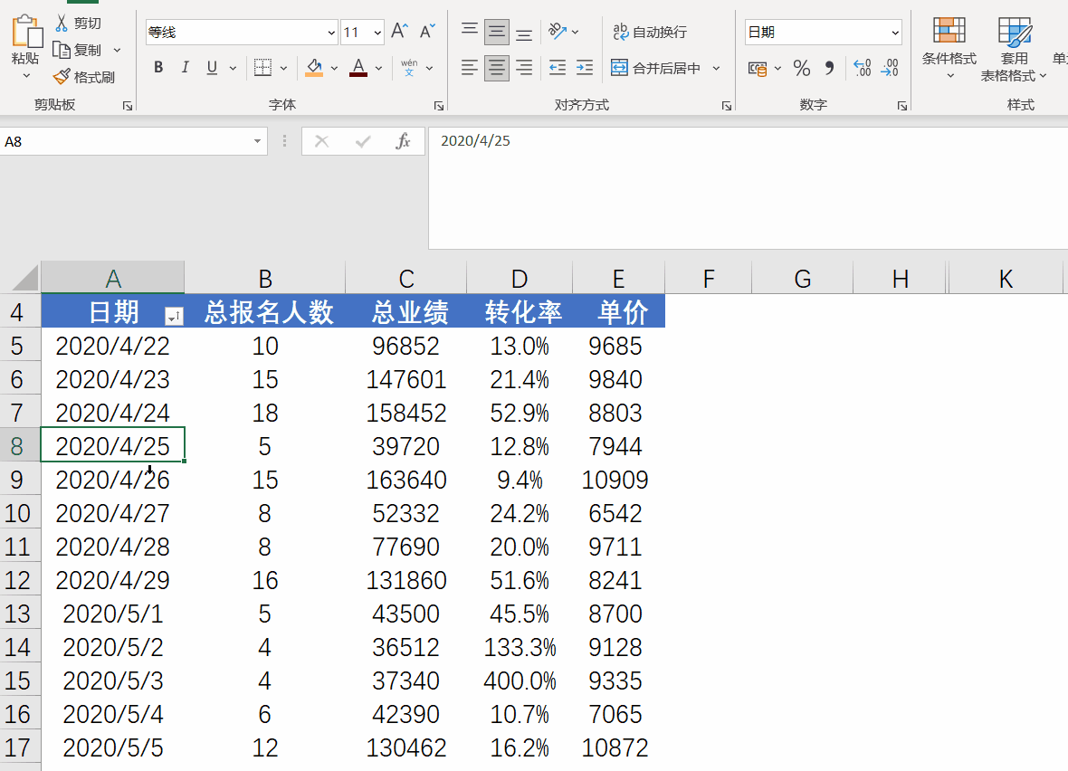Open underline style dropdown arrow
1068x771 pixels.
(233, 68)
